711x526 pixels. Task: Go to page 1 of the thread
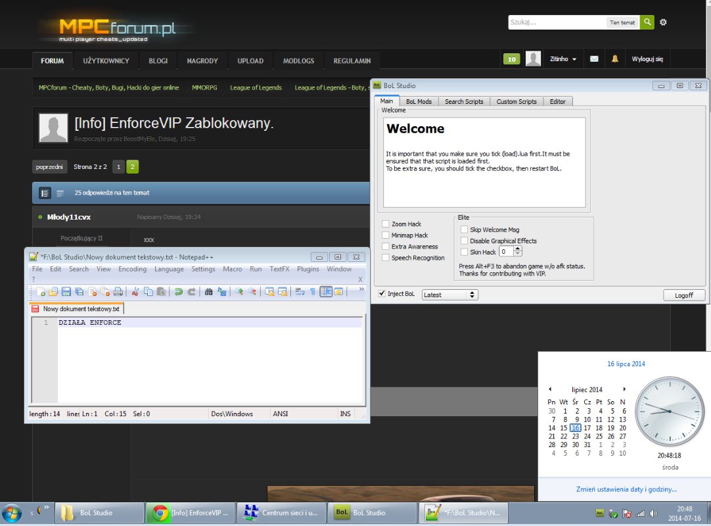pyautogui.click(x=118, y=166)
